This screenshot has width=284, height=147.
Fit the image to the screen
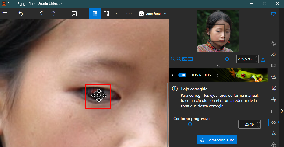(x=190, y=59)
